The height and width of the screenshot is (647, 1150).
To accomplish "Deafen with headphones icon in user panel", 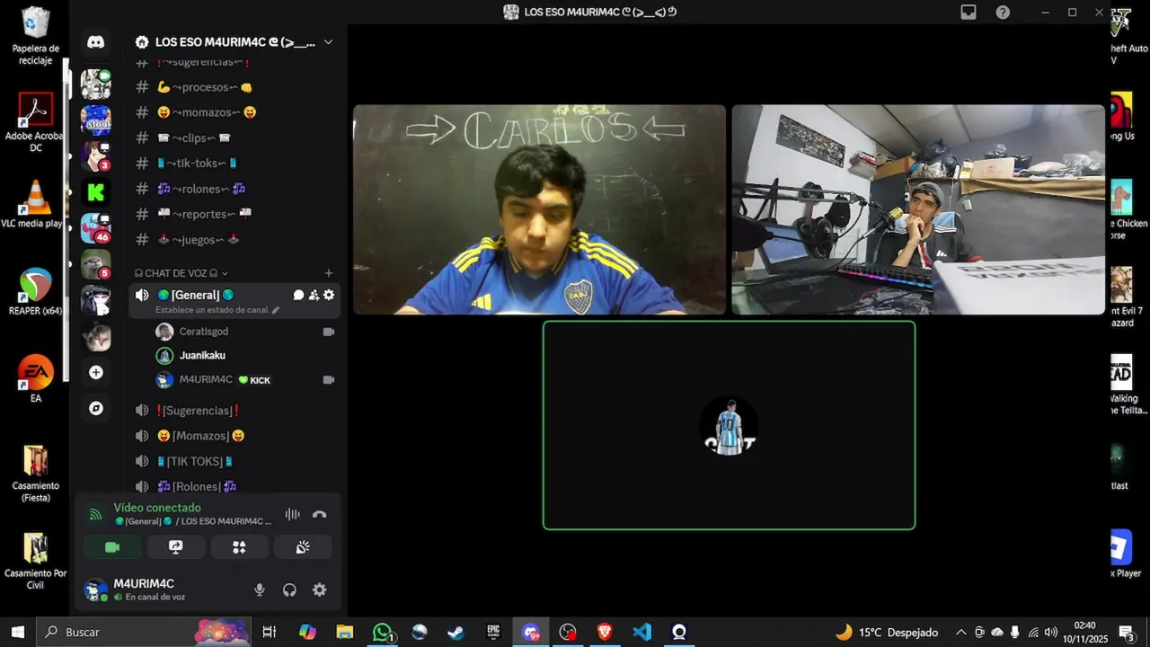I will (x=289, y=589).
